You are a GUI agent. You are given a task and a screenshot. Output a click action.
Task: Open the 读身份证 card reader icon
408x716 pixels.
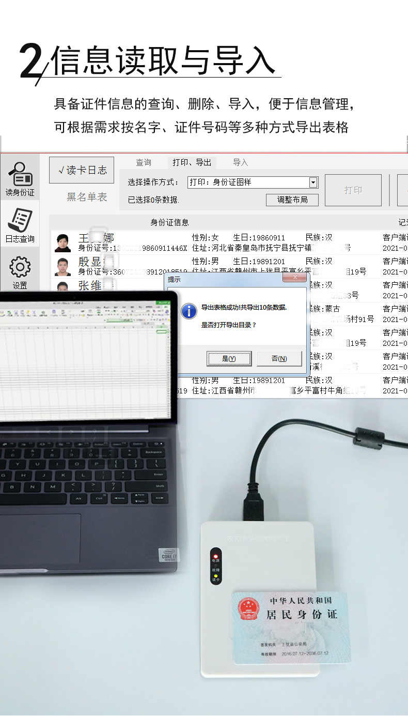[20, 178]
